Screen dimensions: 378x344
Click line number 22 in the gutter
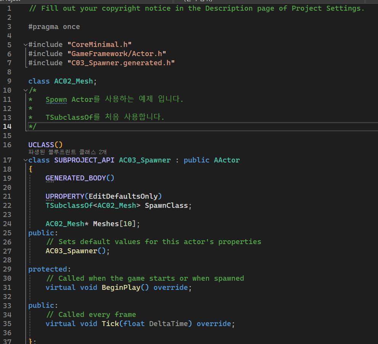pos(7,206)
